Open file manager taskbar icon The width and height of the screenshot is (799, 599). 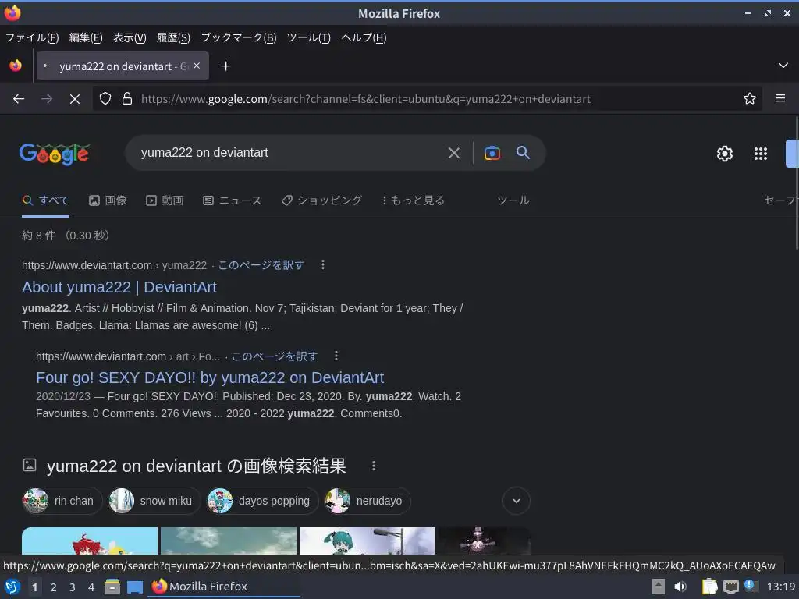tap(112, 587)
